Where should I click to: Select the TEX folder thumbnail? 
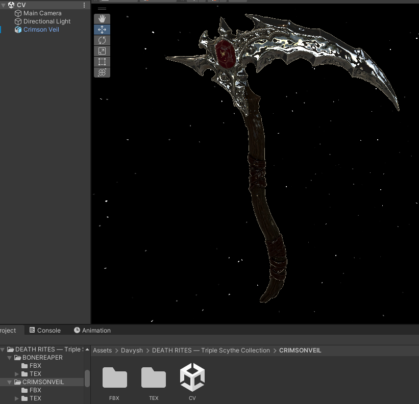154,377
